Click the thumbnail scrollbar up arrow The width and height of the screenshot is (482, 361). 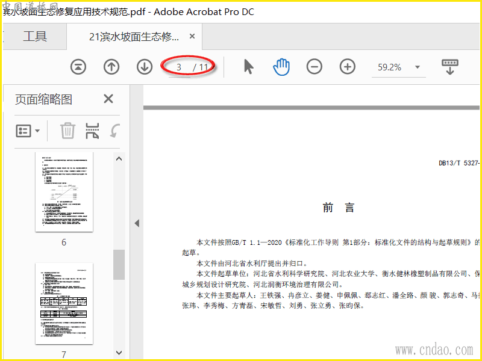pos(119,159)
